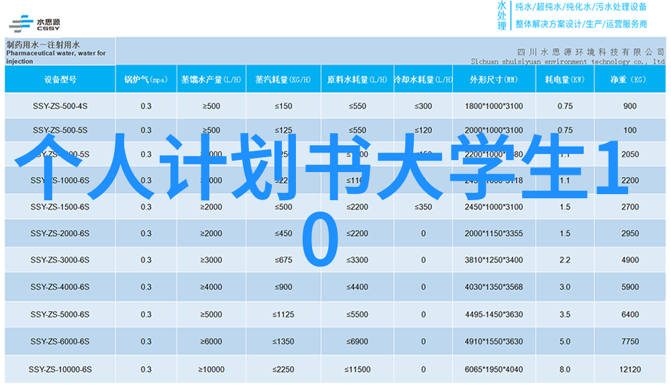Viewport: 671px width, 389px height.
Task: Select the SSY-ZS-500-4S model cell
Action: point(60,106)
